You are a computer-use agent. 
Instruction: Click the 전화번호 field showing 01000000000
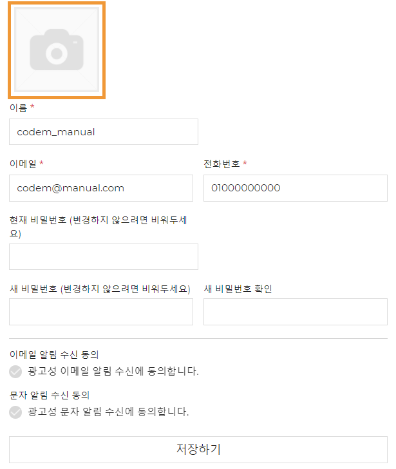[296, 188]
